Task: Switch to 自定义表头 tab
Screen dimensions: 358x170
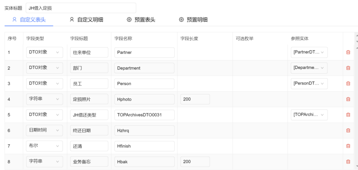Action: coord(29,20)
